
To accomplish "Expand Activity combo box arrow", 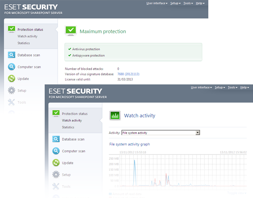I will coord(197,133).
